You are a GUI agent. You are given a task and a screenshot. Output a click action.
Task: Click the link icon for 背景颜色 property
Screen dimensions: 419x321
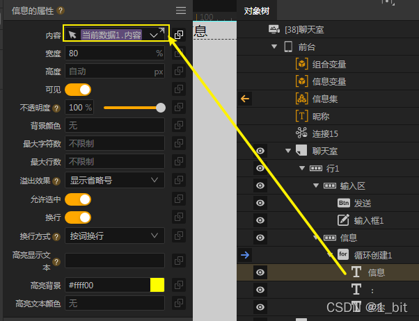pos(179,125)
